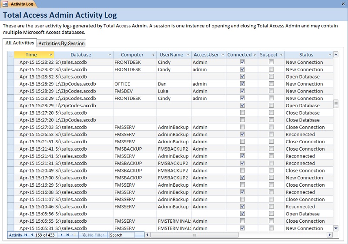Select the Dan username cell
348x244 pixels.
tap(174, 84)
